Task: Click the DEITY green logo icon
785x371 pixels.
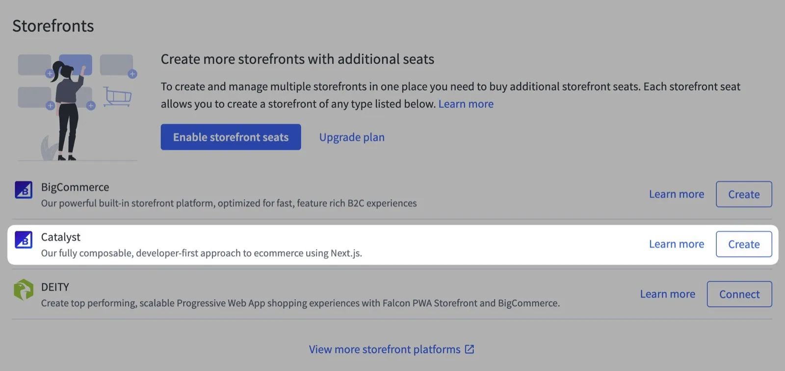Action: [24, 290]
